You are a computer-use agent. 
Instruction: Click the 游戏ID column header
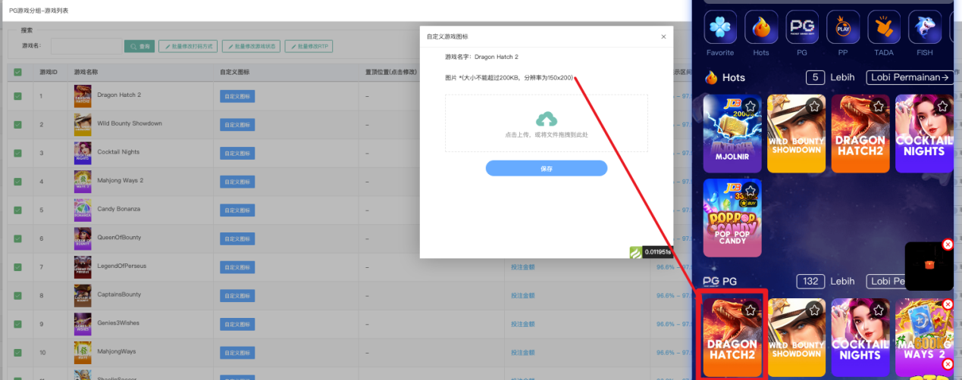49,72
